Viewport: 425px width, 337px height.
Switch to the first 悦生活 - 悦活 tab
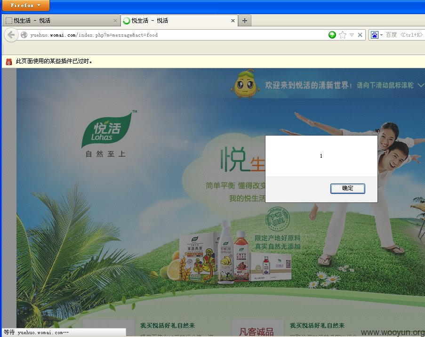pyautogui.click(x=62, y=21)
